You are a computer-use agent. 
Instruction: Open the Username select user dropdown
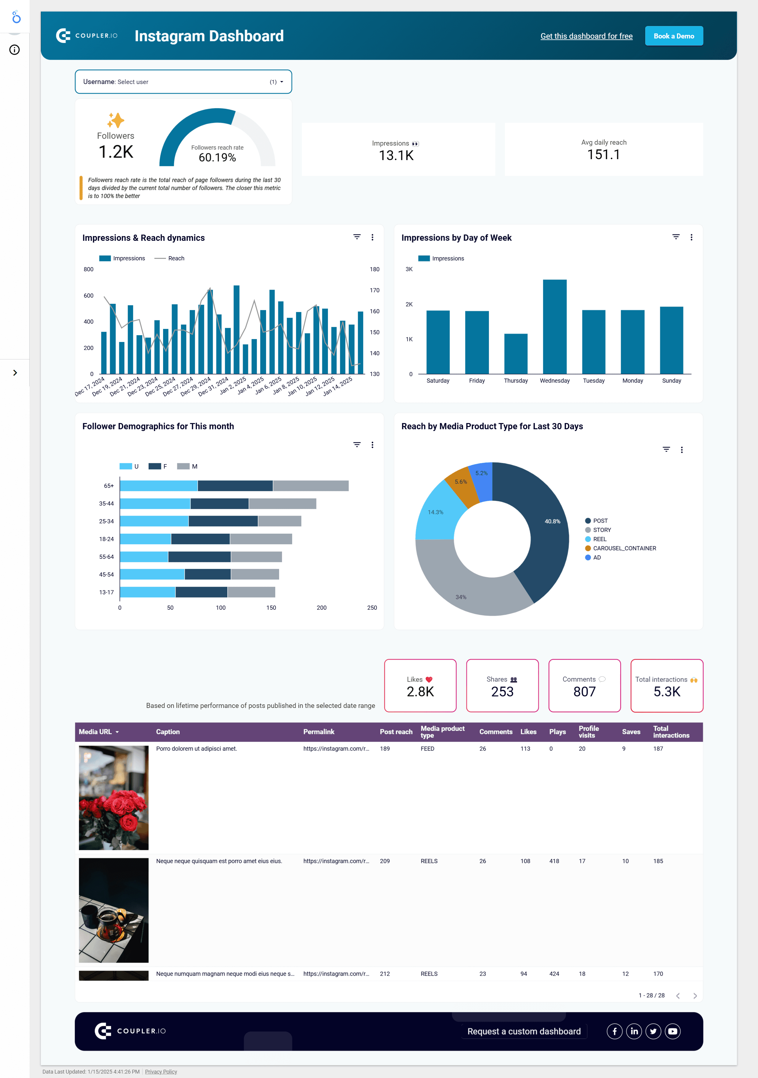pos(183,82)
